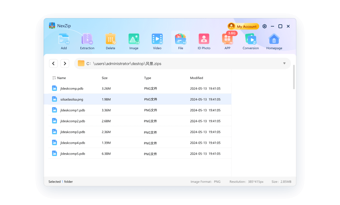Sort by Type column header
Image resolution: width=340 pixels, height=205 pixels.
(148, 78)
